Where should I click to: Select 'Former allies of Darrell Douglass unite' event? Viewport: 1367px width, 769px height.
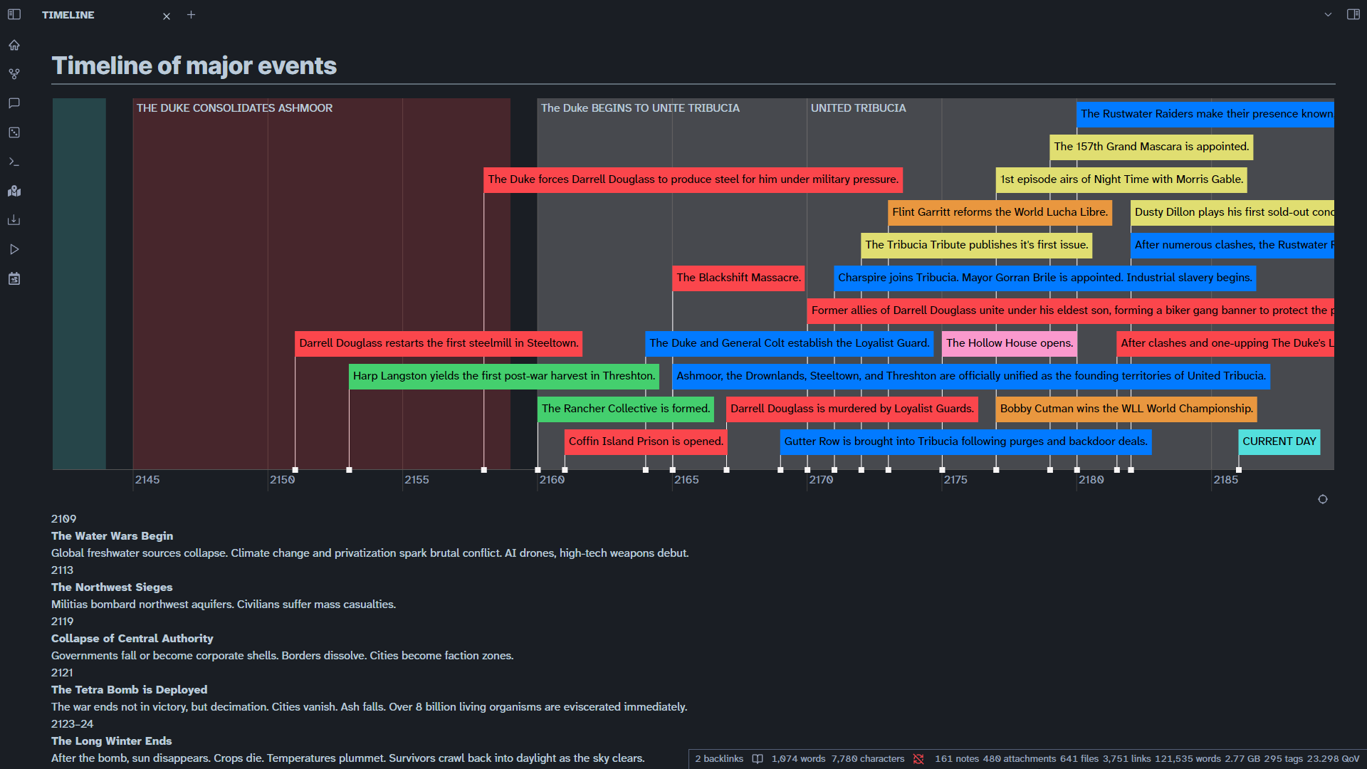tap(1071, 310)
